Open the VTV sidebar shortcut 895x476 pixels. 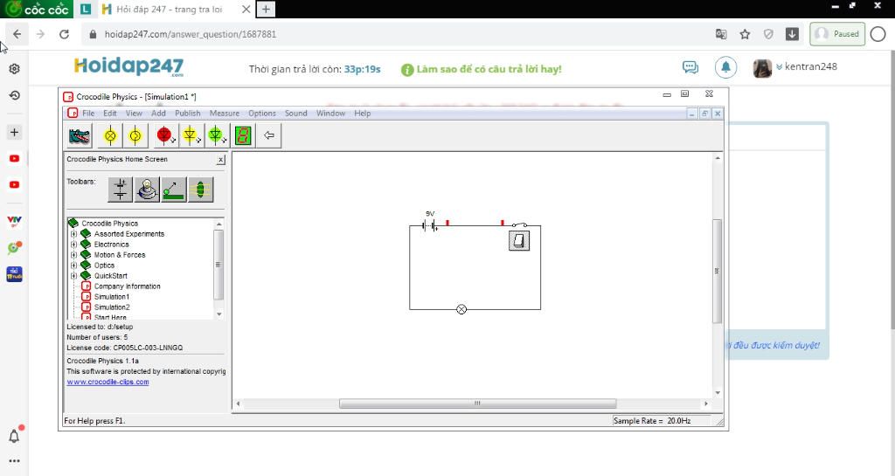click(x=14, y=220)
